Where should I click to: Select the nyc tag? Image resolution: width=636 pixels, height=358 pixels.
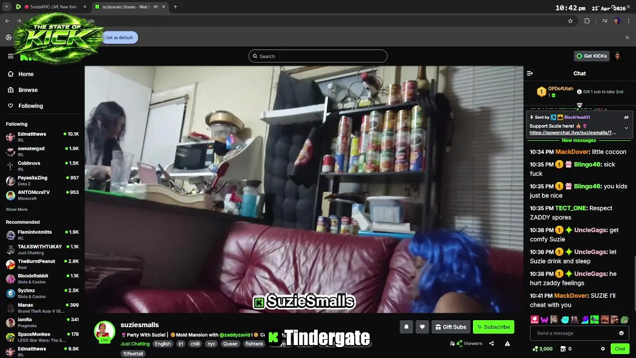point(212,344)
